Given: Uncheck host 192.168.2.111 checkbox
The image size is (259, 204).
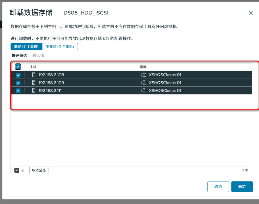Looking at the screenshot, I should point(18,90).
